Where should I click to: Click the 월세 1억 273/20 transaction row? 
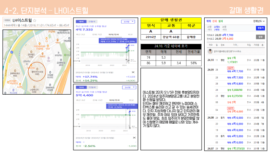[236, 149]
